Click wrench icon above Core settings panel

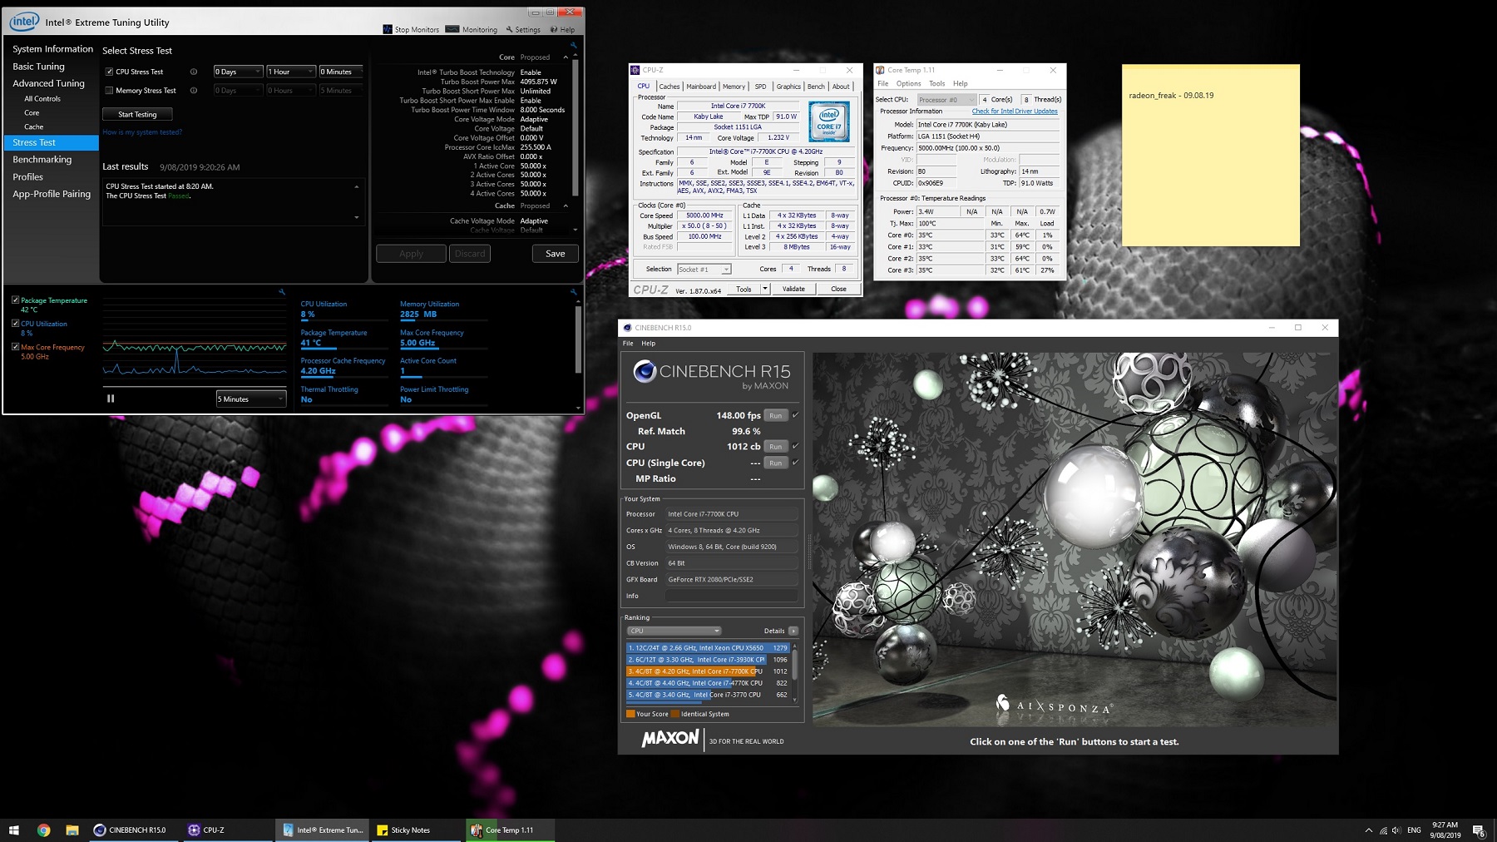click(x=573, y=45)
